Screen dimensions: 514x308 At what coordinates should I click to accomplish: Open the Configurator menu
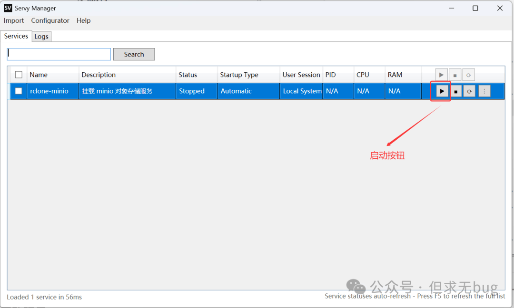(x=50, y=20)
